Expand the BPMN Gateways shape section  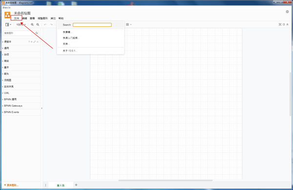pyautogui.click(x=21, y=106)
